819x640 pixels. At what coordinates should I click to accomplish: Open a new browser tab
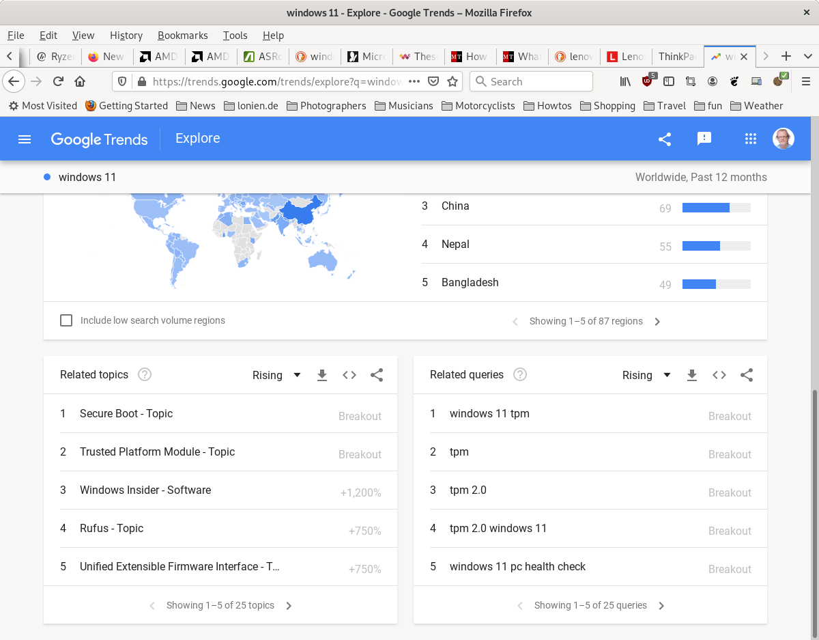tap(786, 56)
